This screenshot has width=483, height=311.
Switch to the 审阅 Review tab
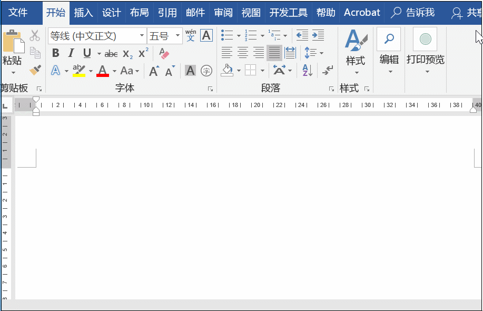pos(223,13)
